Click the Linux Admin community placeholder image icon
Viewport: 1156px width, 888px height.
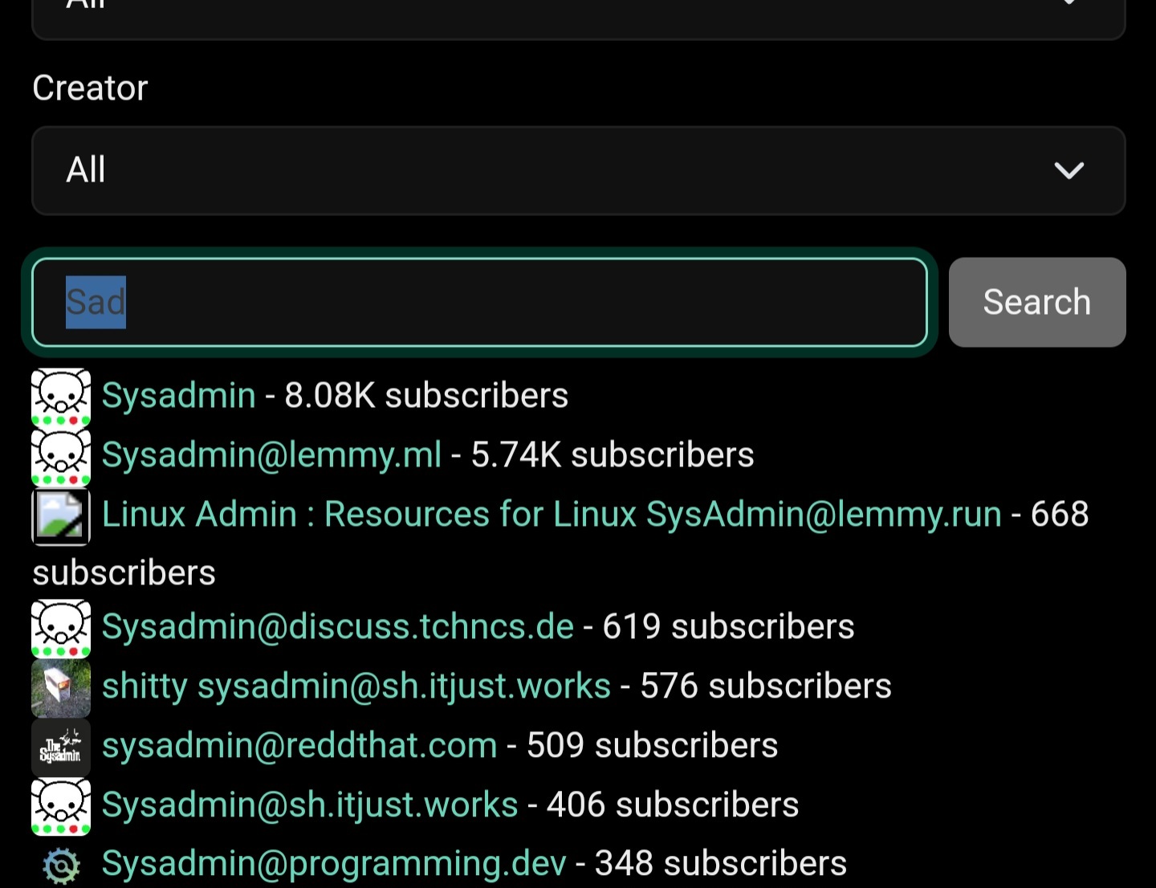point(61,515)
